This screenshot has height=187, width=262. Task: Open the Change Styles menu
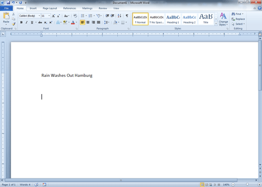[223, 19]
